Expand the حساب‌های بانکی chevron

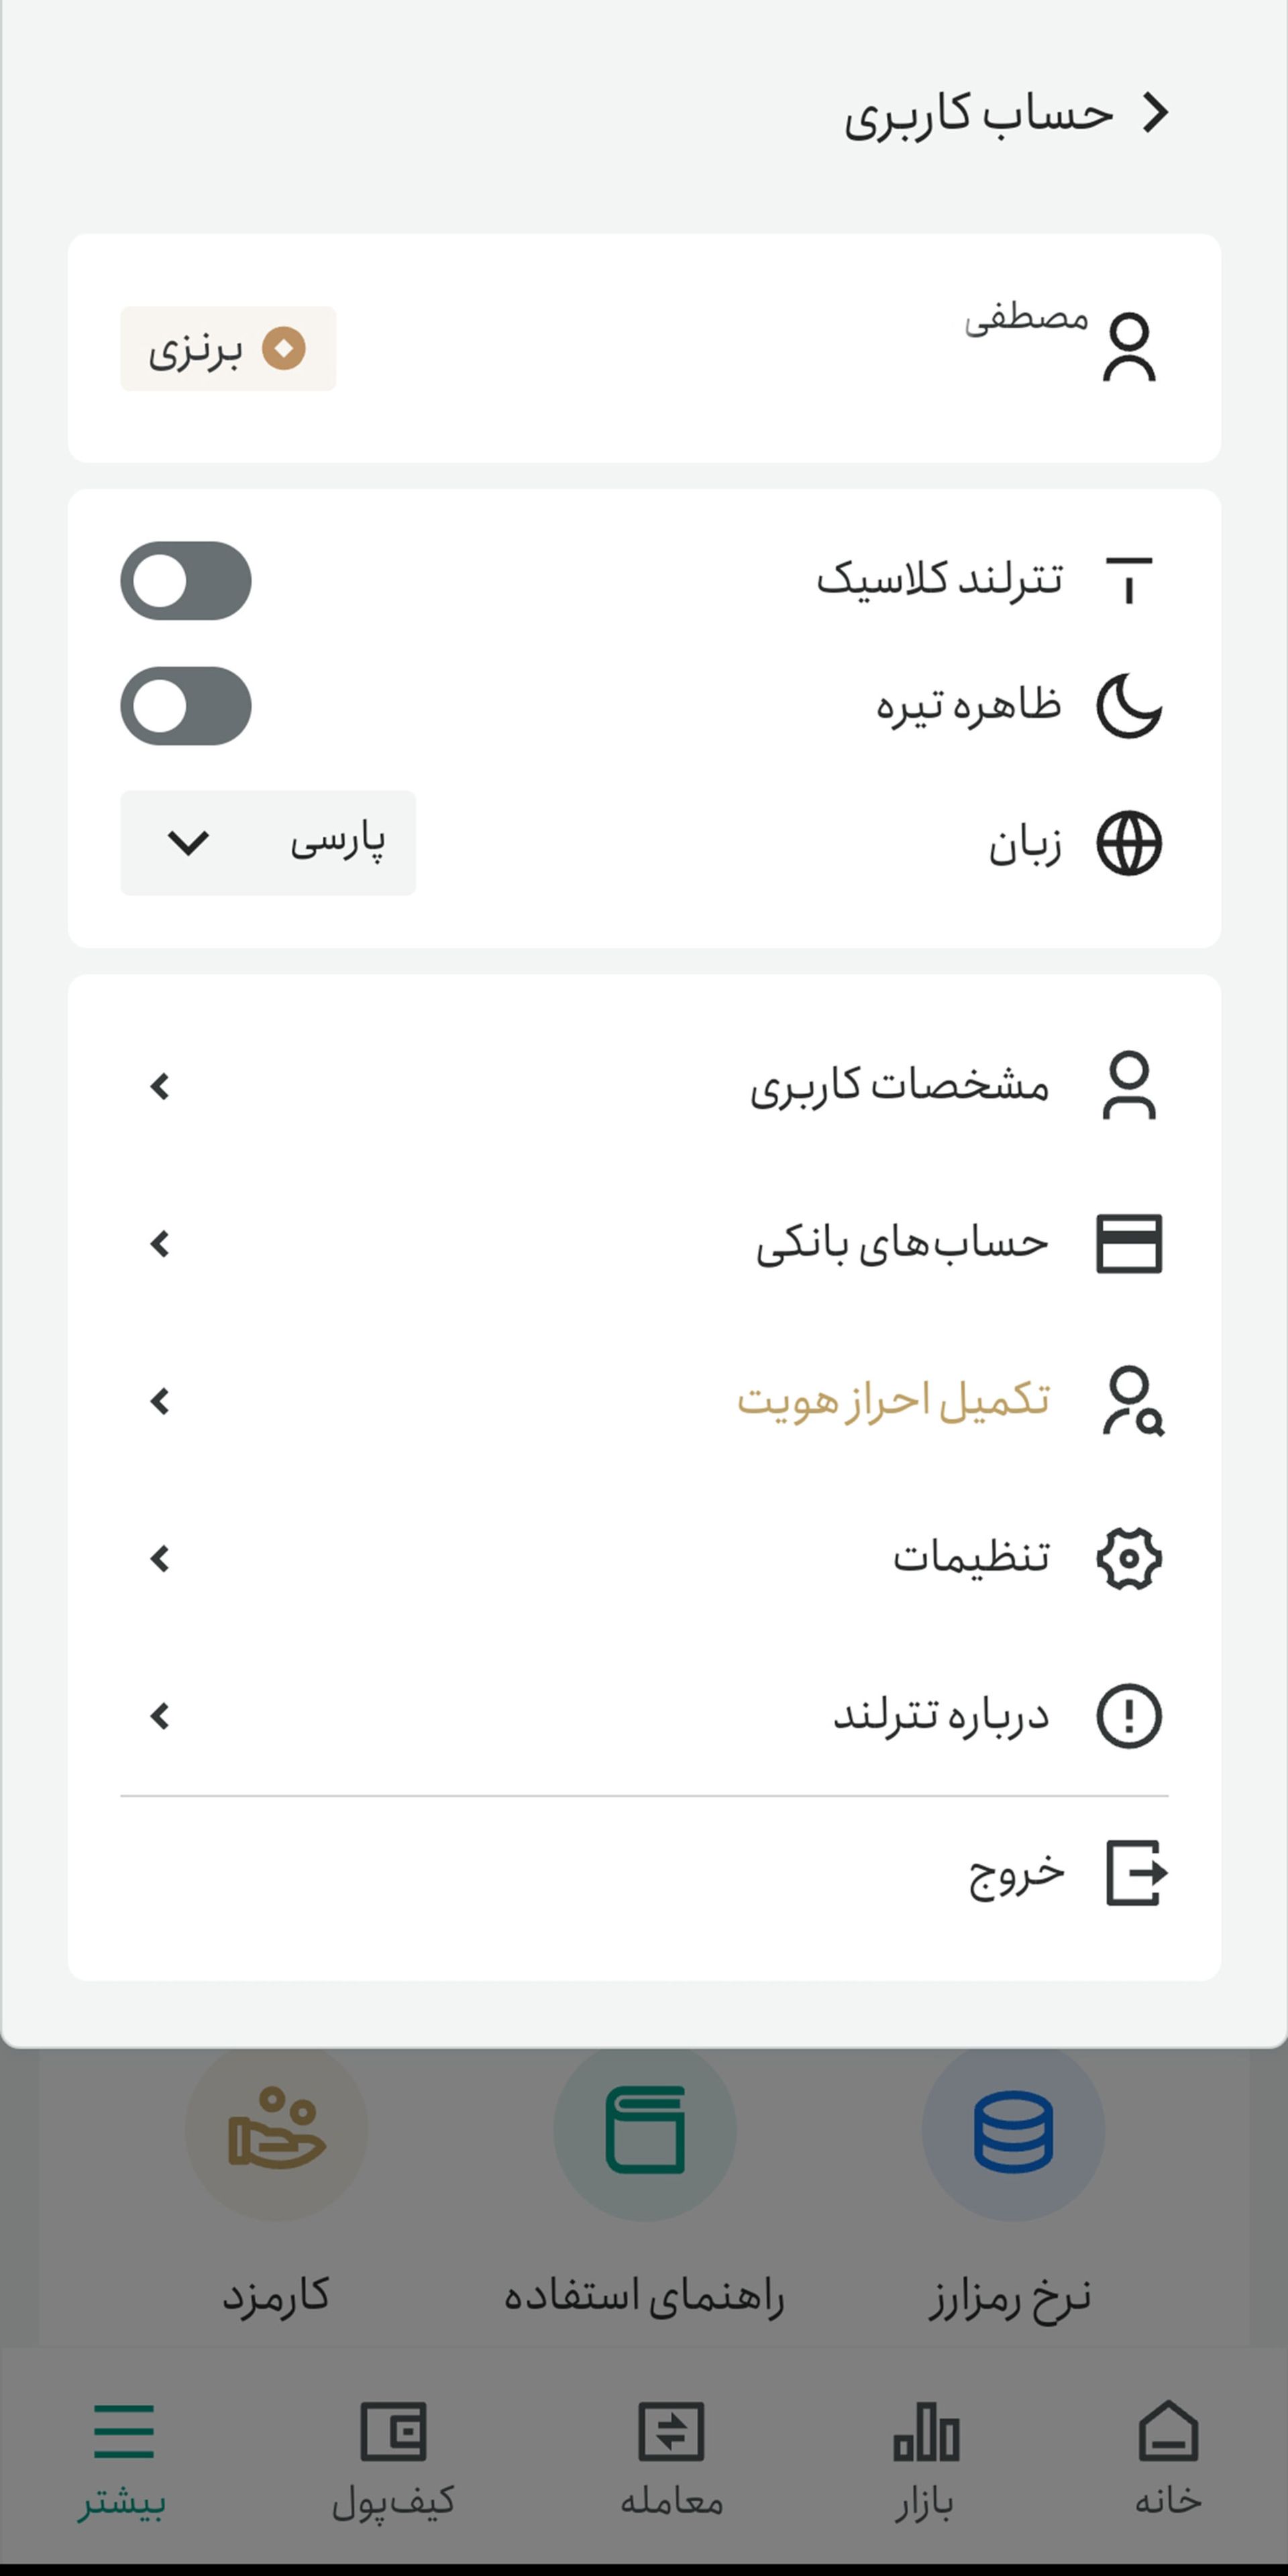pos(160,1244)
